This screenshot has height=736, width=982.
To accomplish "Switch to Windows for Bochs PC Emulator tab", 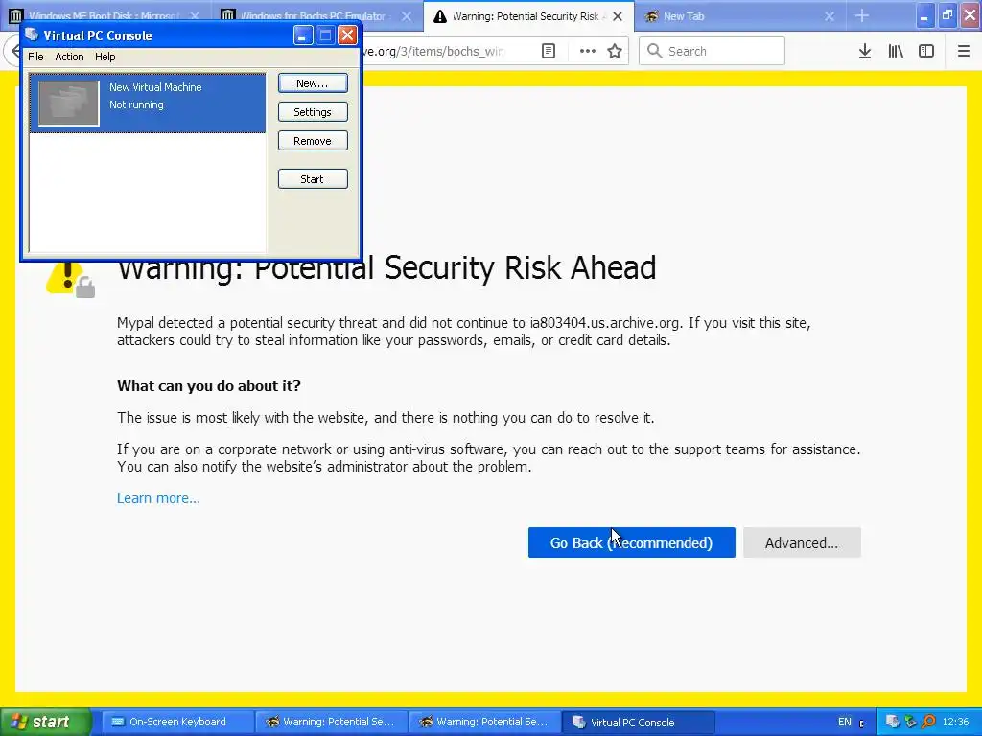I will click(x=314, y=16).
